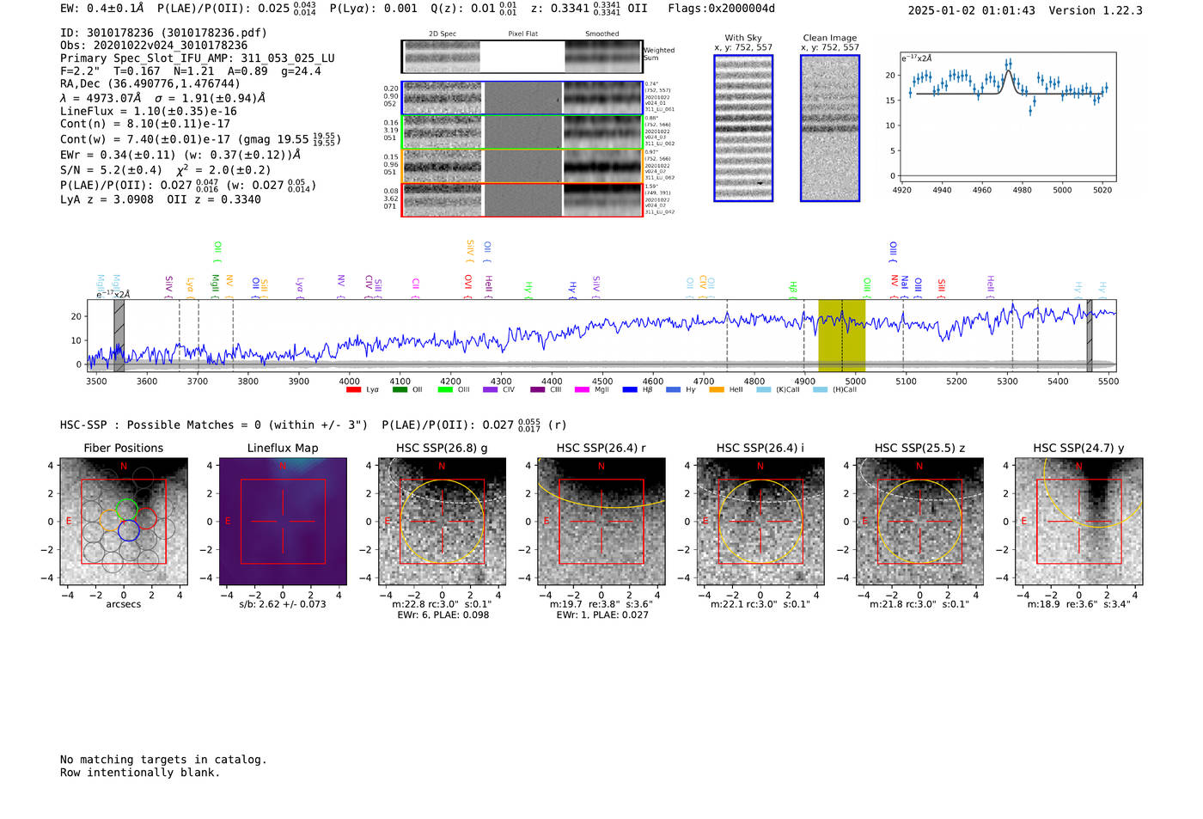This screenshot has height=819, width=1203.
Task: Click the blue fiber circle in Fiber Positions
Action: [129, 530]
